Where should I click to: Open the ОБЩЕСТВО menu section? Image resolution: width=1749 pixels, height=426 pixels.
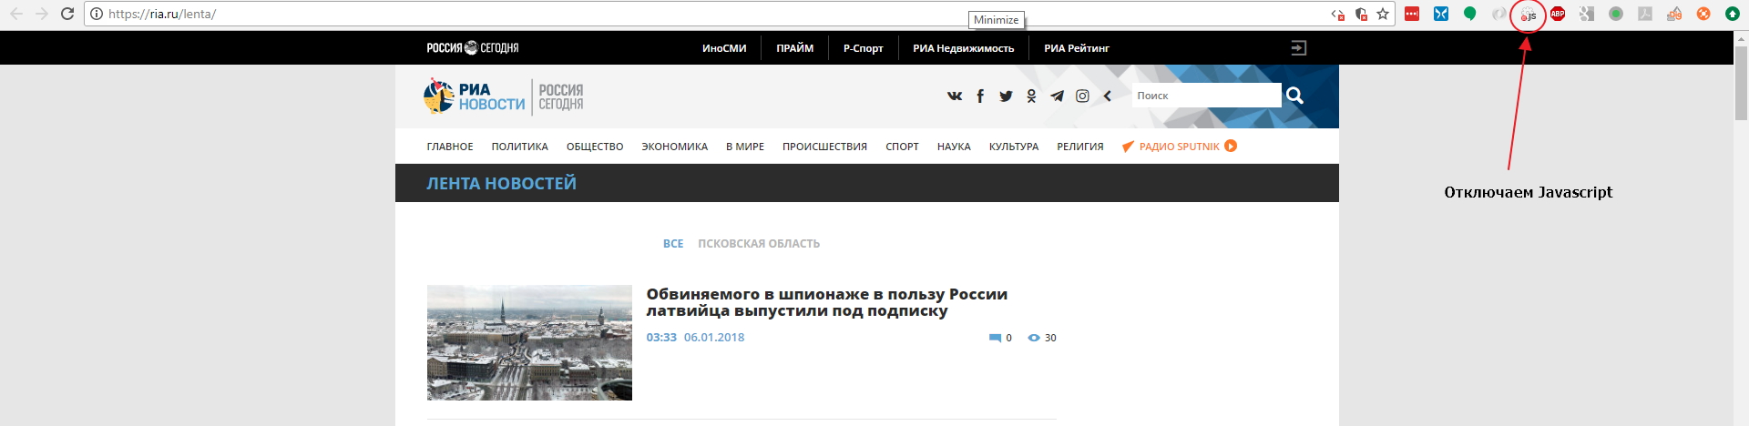595,147
